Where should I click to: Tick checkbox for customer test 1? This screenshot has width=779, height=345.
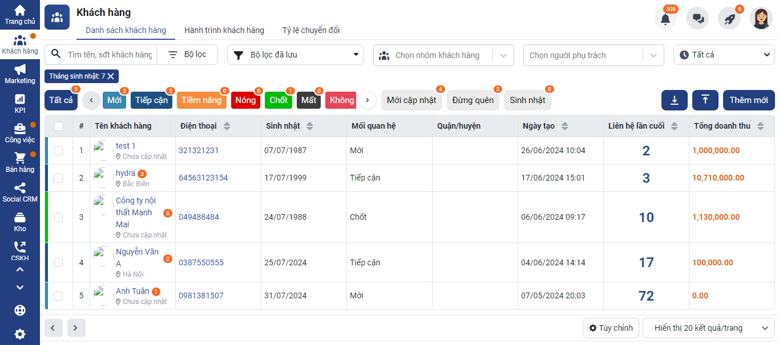(58, 151)
